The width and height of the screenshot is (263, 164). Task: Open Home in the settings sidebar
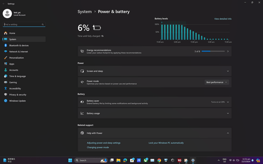pos(24,33)
